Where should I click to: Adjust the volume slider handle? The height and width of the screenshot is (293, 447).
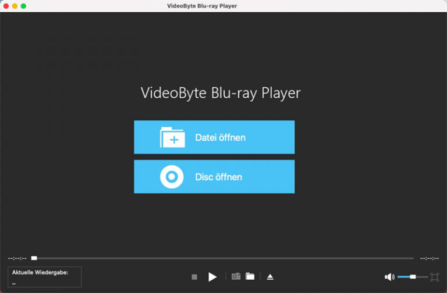413,277
